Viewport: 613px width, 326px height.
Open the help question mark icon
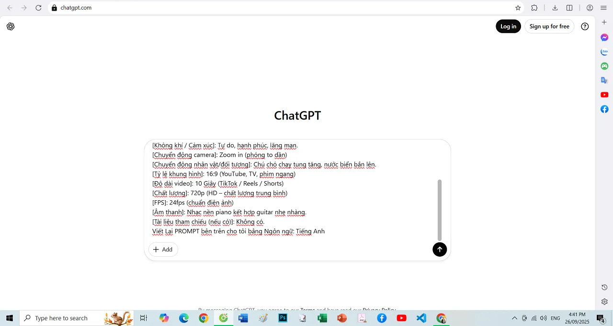[x=585, y=26]
